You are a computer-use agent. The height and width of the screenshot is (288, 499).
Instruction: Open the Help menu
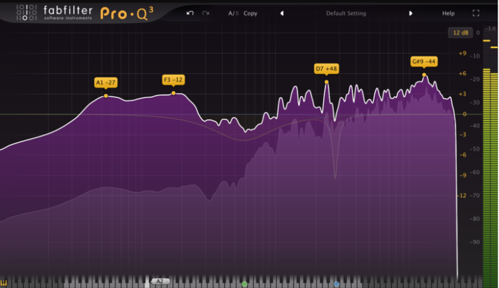click(x=448, y=13)
